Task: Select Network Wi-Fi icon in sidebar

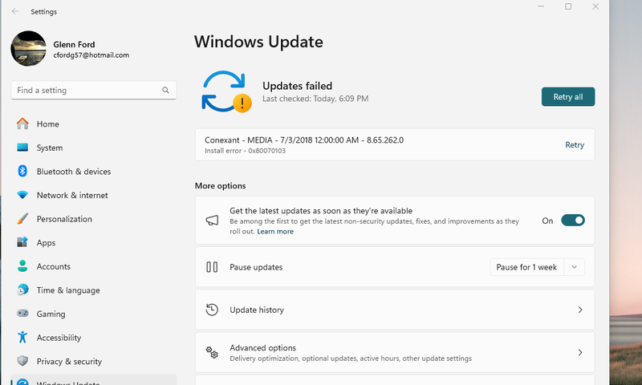Action: (x=22, y=195)
